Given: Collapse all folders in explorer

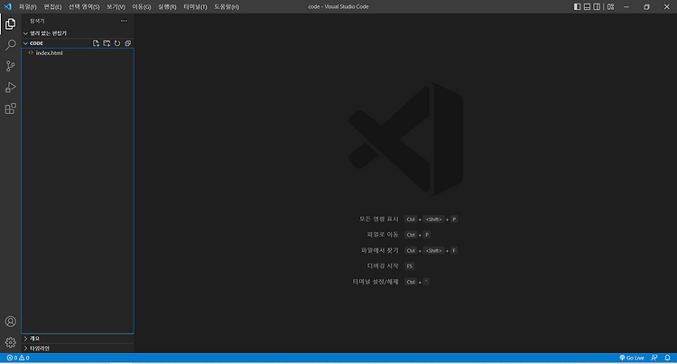Looking at the screenshot, I should tap(128, 43).
